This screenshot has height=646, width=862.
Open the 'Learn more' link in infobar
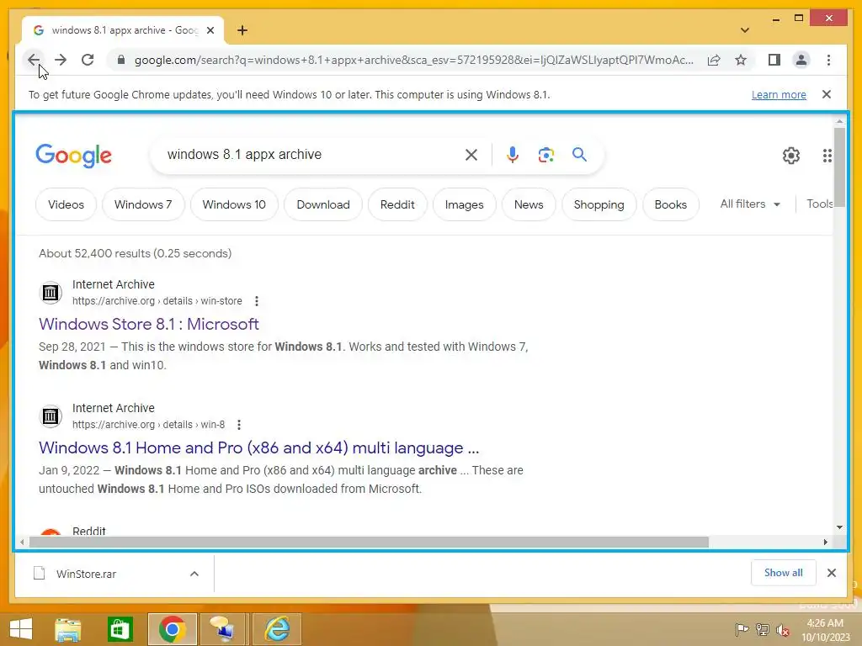tap(779, 94)
